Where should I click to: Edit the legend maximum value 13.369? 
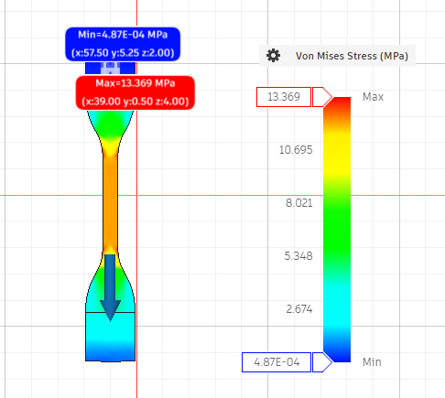point(284,97)
